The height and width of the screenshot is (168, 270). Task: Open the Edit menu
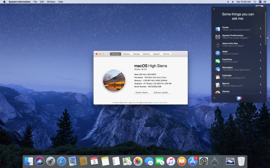[x=42, y=2]
